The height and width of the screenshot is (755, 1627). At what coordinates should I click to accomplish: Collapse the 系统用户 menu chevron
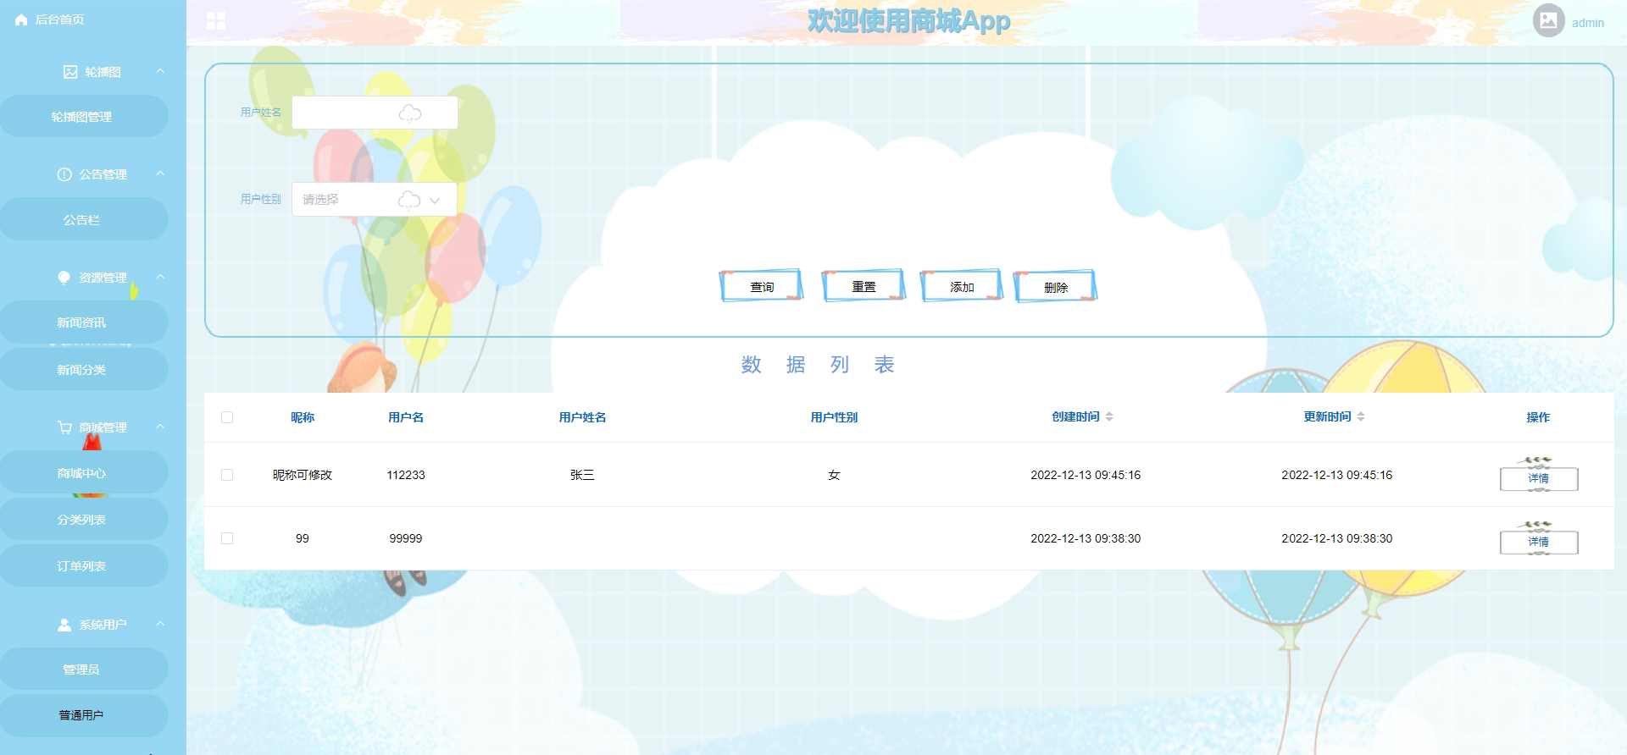[x=160, y=624]
